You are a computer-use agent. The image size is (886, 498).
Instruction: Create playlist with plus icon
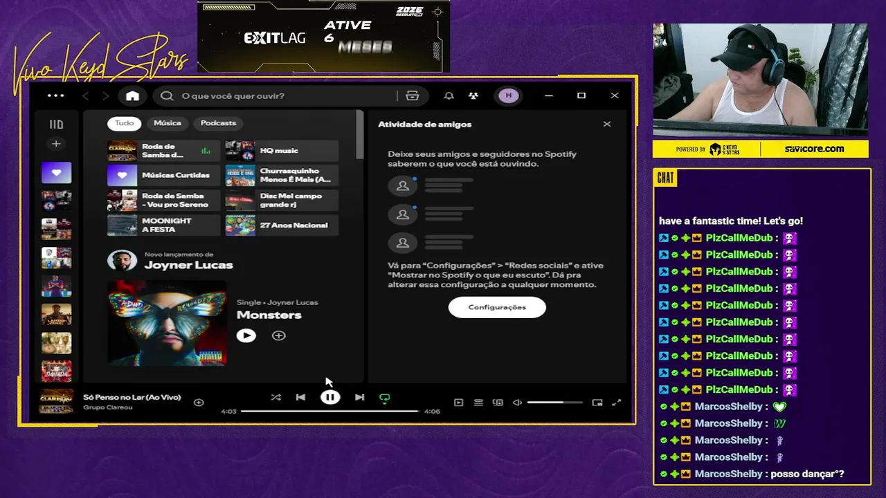tap(56, 144)
